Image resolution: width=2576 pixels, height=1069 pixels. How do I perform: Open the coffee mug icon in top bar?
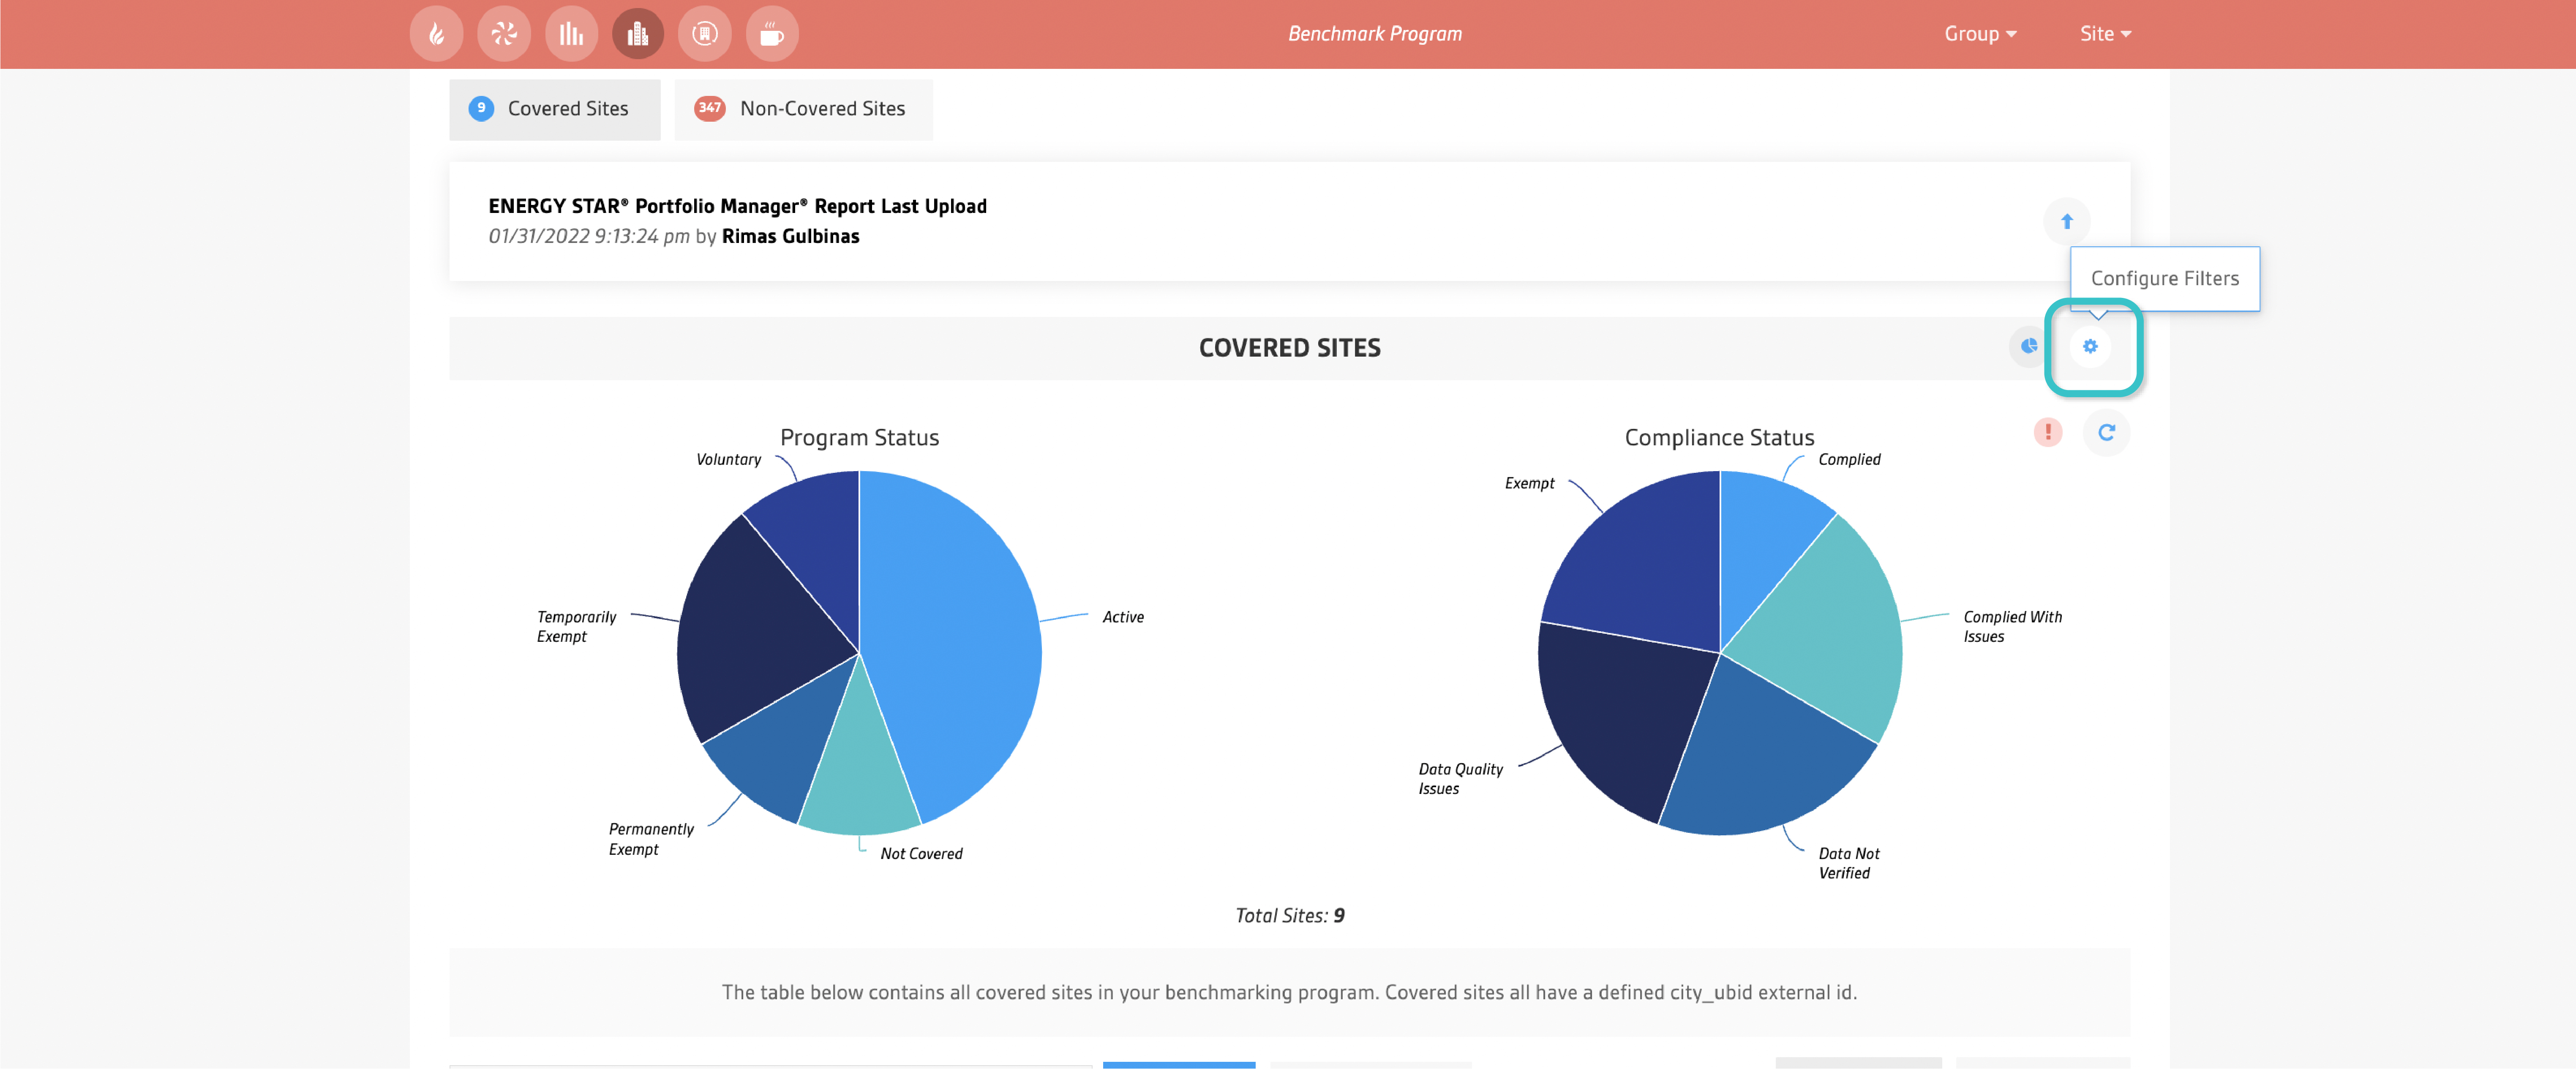[x=772, y=34]
